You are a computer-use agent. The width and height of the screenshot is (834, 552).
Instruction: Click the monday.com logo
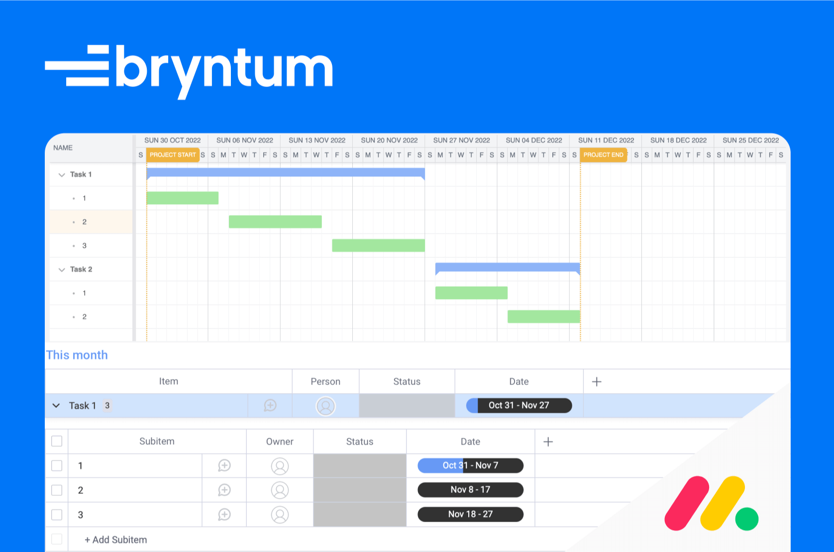click(711, 503)
